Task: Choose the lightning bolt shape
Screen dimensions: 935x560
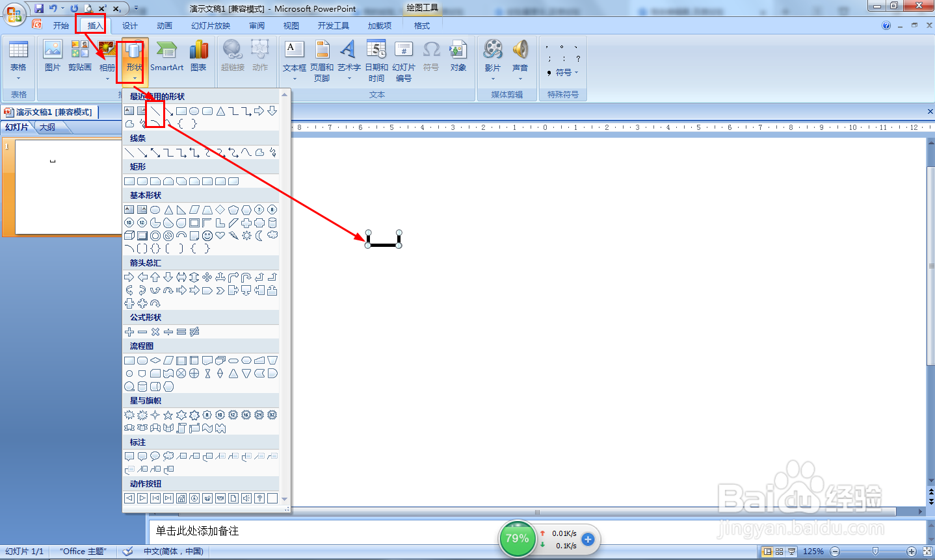Action: (233, 235)
